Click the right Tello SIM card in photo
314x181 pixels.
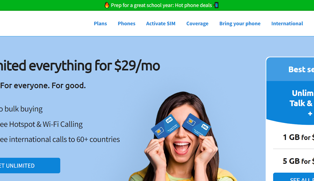pyautogui.click(x=197, y=125)
